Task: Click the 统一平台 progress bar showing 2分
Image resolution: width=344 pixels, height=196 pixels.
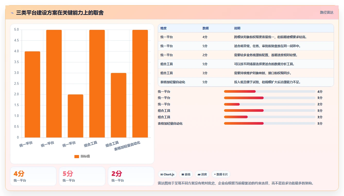Action: click(270, 104)
